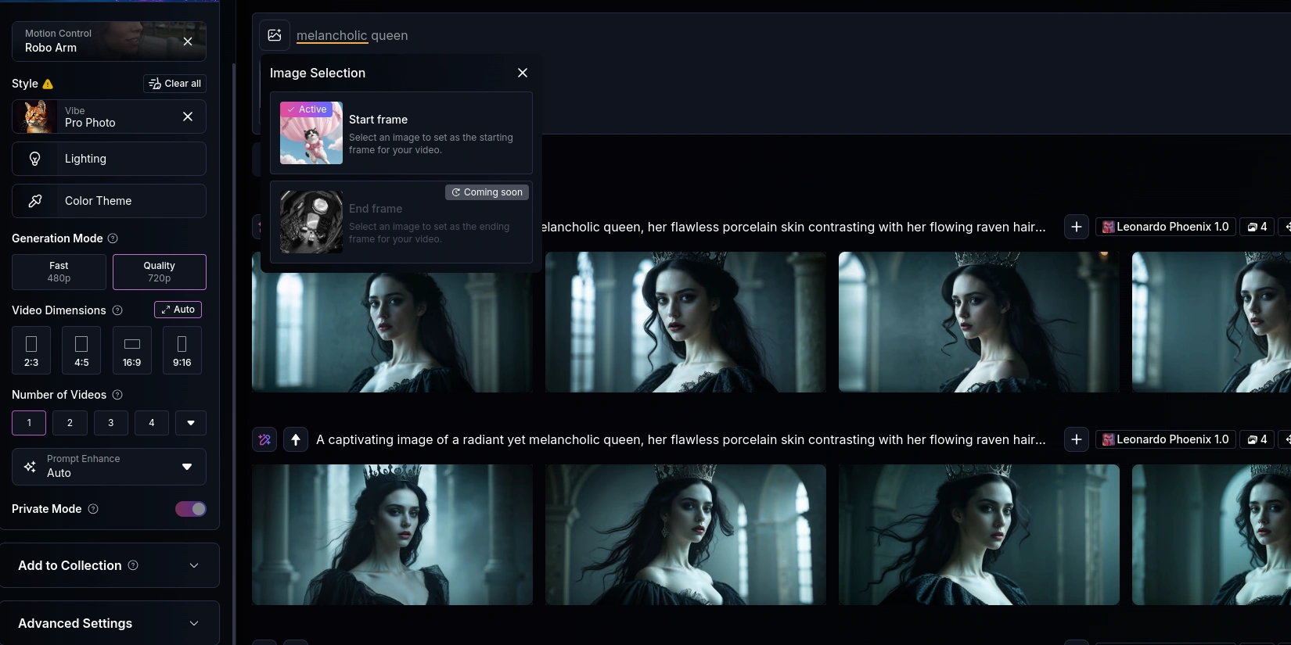Choose the 16:9 video dimension
The height and width of the screenshot is (645, 1291).
tap(131, 350)
